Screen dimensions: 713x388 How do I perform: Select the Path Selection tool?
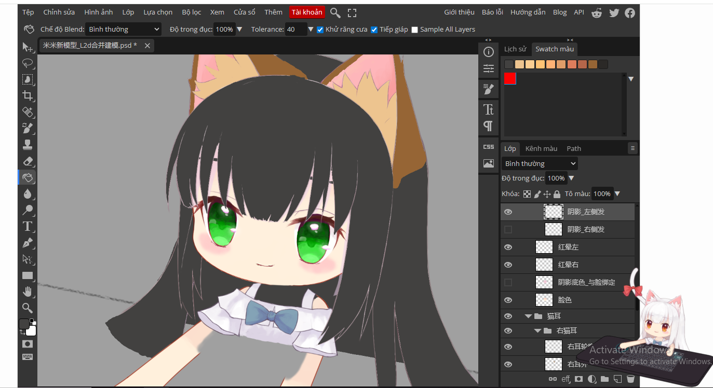coord(28,259)
